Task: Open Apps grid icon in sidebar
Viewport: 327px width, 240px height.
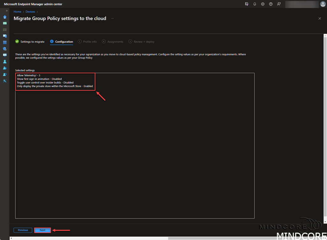Action: 5,42
